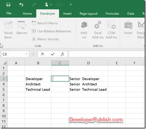Click the Save icon in Quick Access Toolbar

[x=8, y=5]
